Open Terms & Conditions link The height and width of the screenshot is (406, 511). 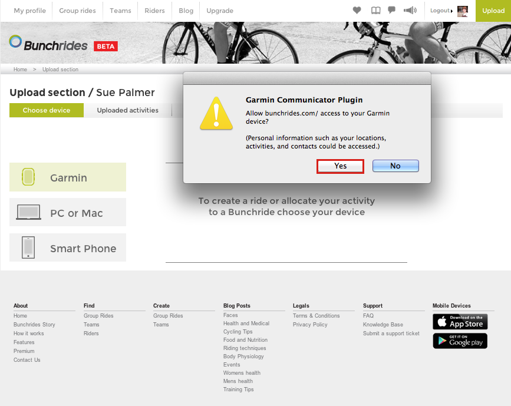[316, 316]
